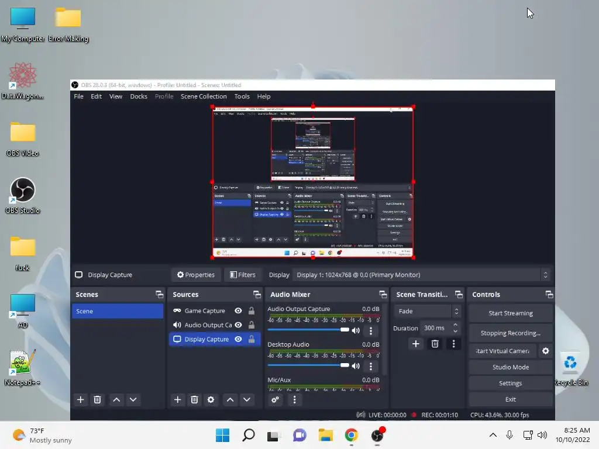Move source down arrow in Sources panel
599x449 pixels.
click(247, 400)
